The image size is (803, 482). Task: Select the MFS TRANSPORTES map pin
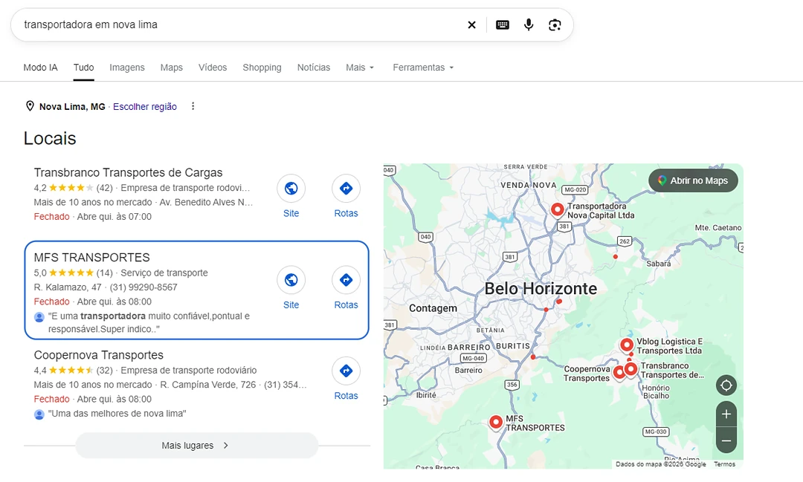point(495,423)
